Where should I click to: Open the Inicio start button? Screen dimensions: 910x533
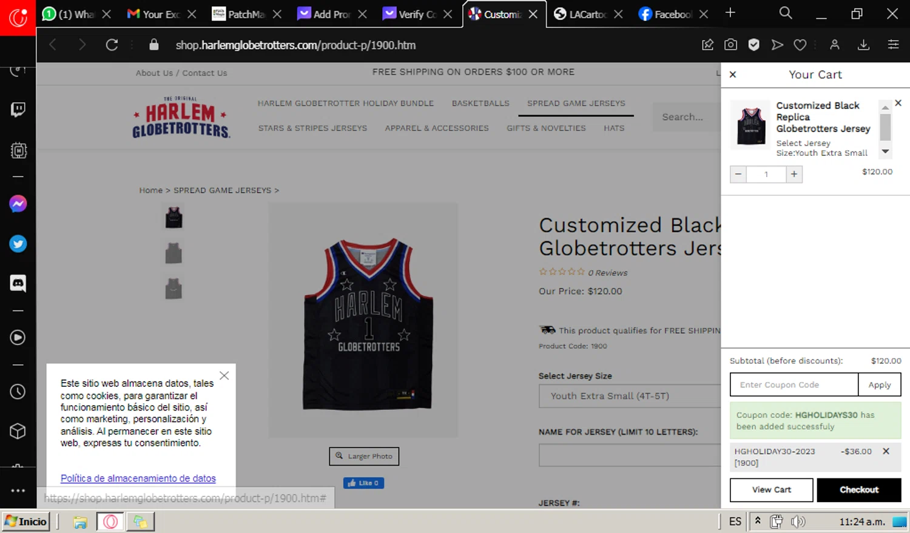point(25,521)
